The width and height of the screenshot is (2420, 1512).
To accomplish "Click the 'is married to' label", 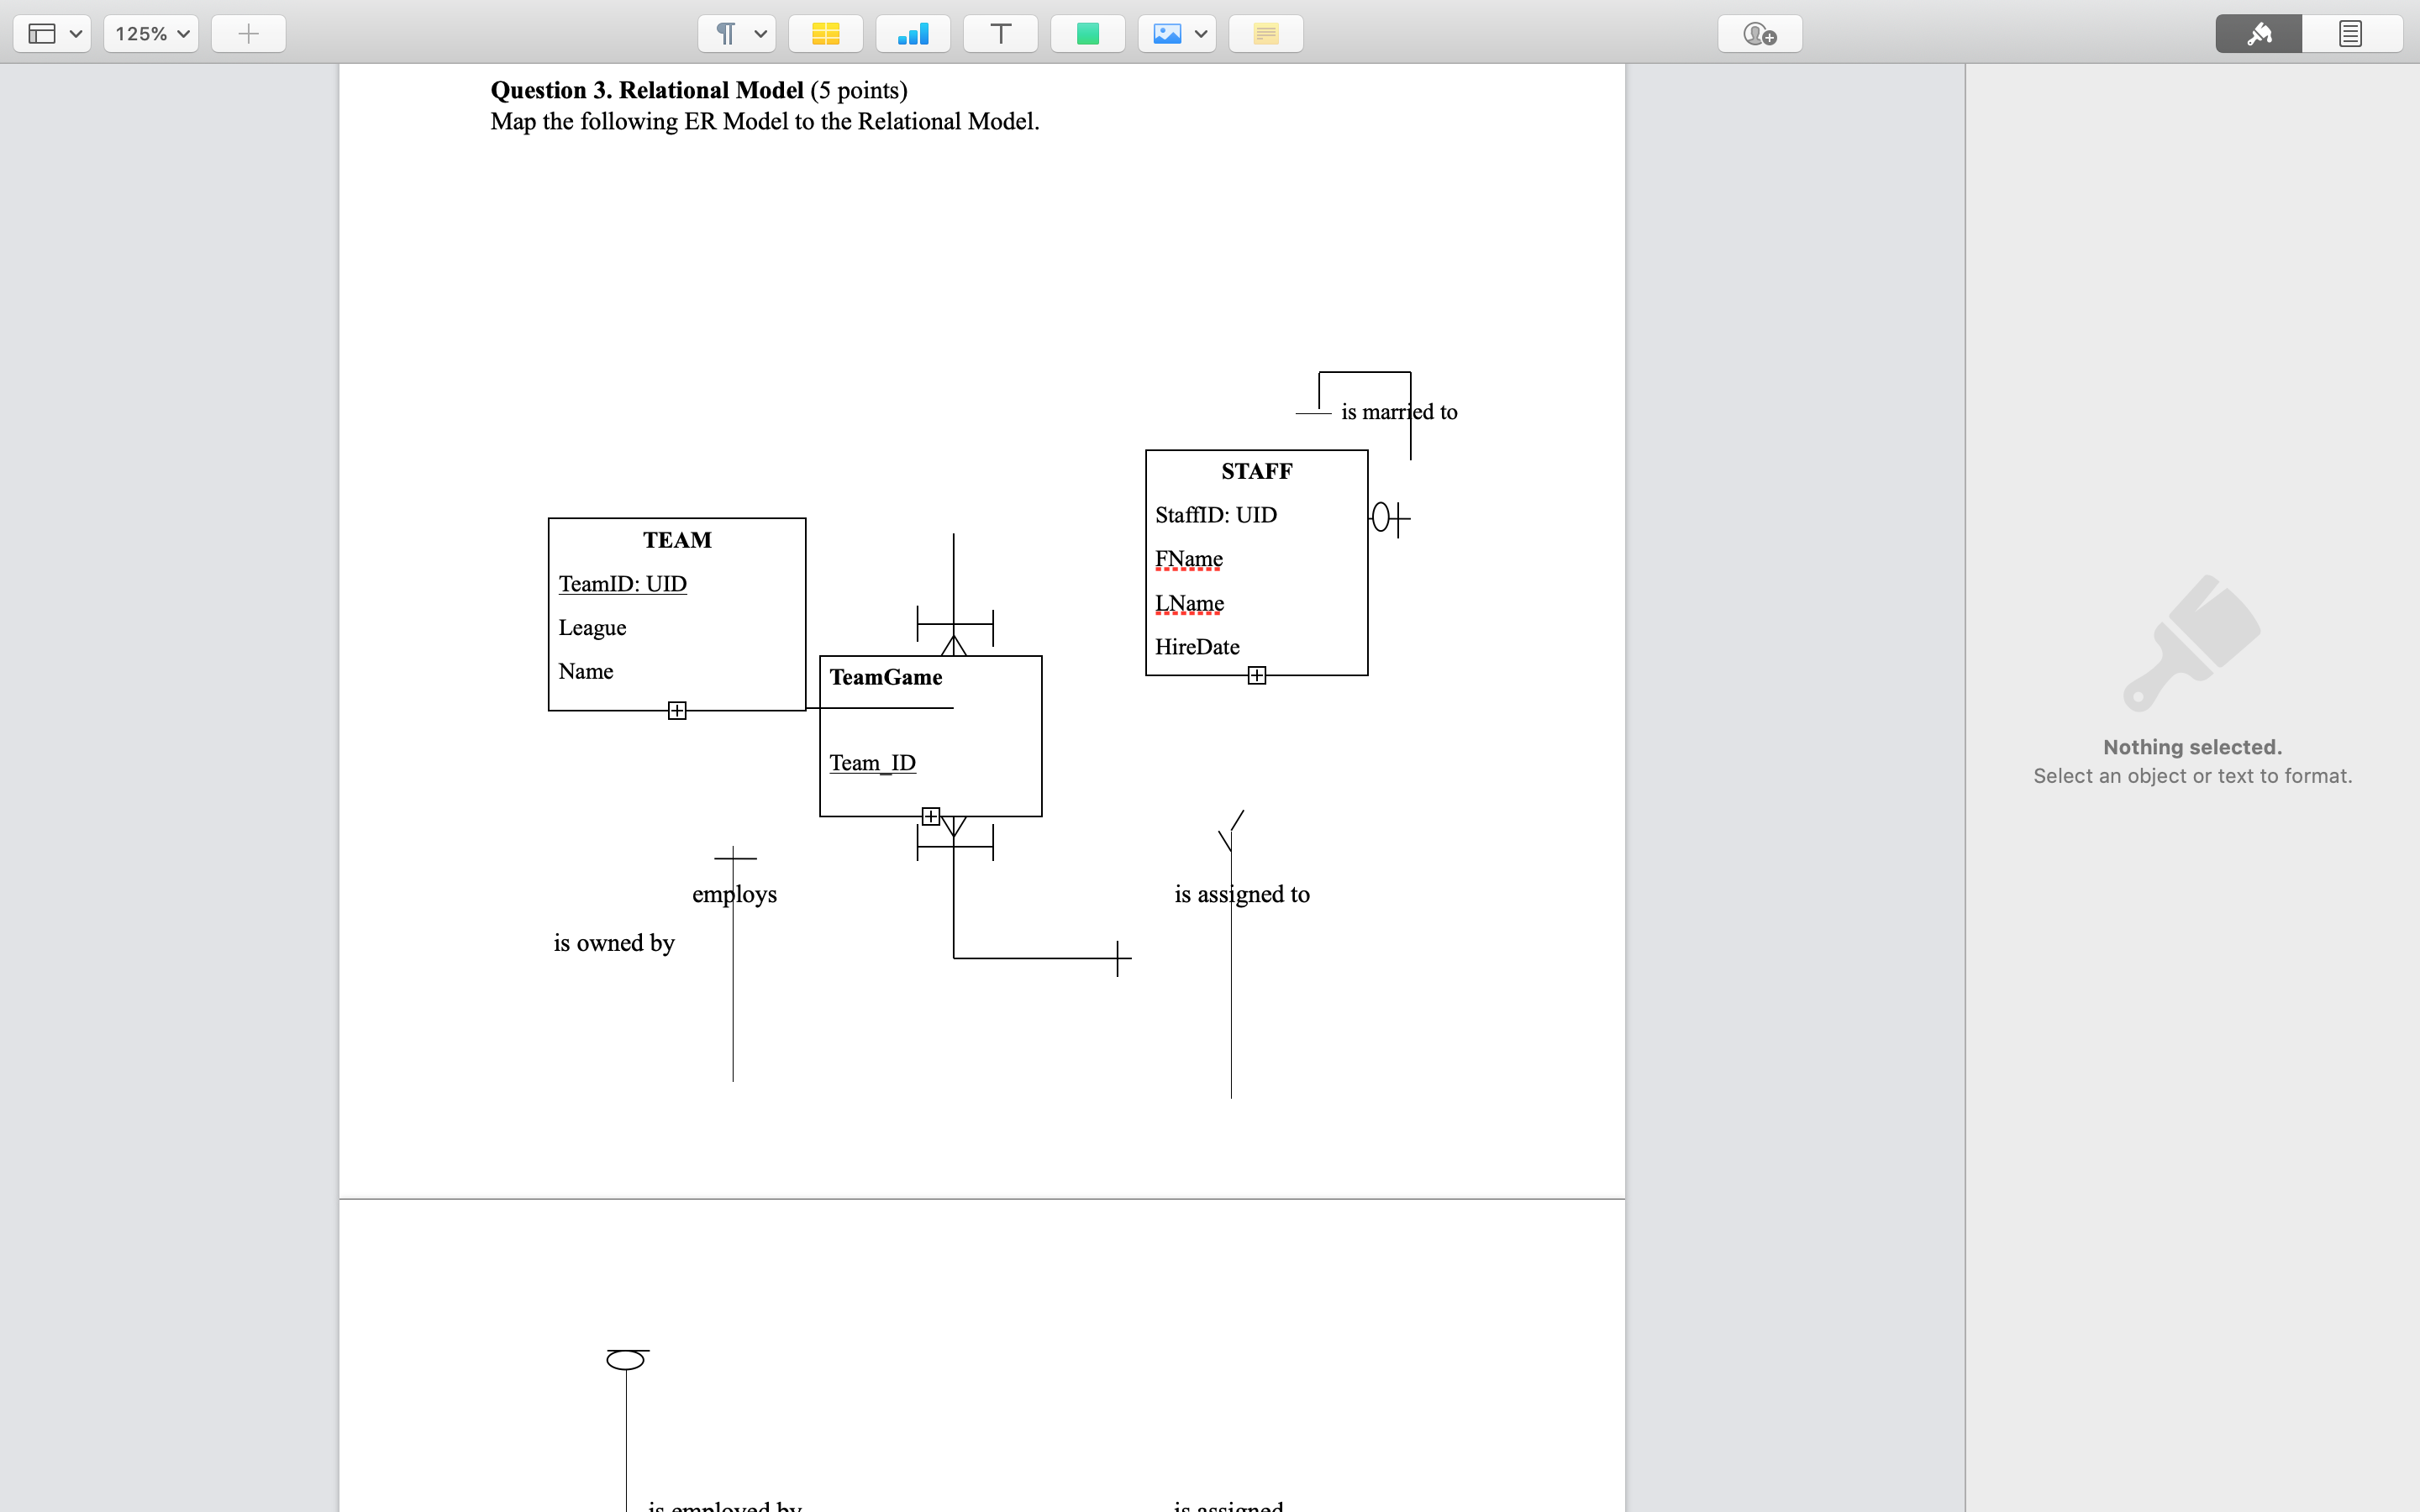I will point(1399,411).
